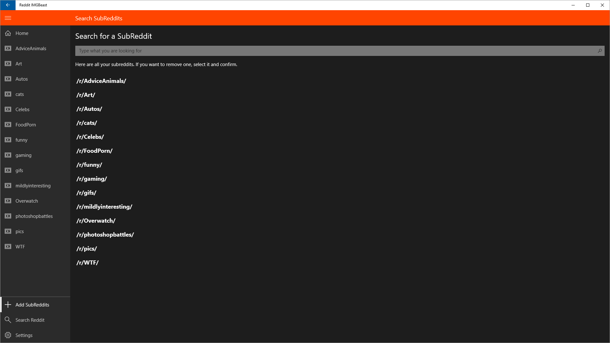Open WTF in the sidebar
The image size is (610, 343).
(x=35, y=246)
